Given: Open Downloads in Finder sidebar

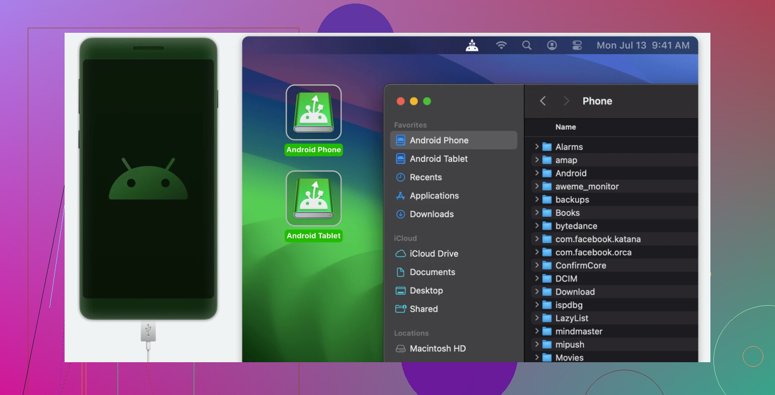Looking at the screenshot, I should (454, 214).
